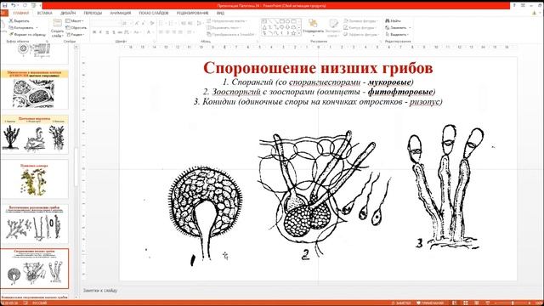Screen dimensions: 544x306
Task: Click the Notes (Заметки) status bar button
Action: (401, 303)
